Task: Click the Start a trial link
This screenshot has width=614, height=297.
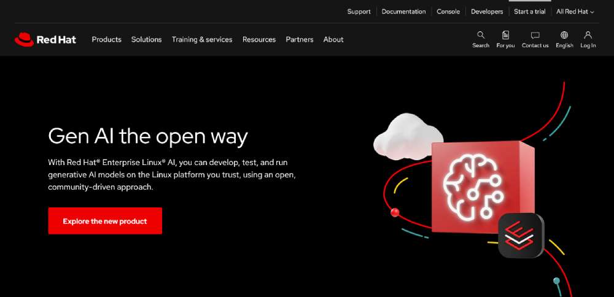Action: click(x=530, y=12)
